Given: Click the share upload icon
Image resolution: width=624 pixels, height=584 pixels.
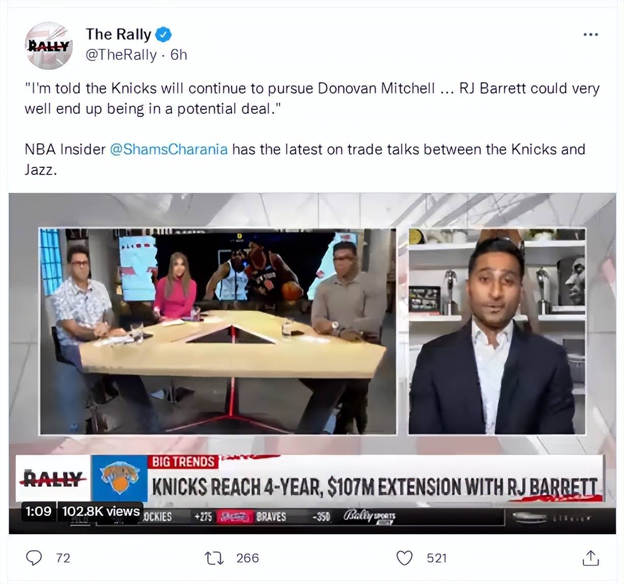Looking at the screenshot, I should click(590, 558).
